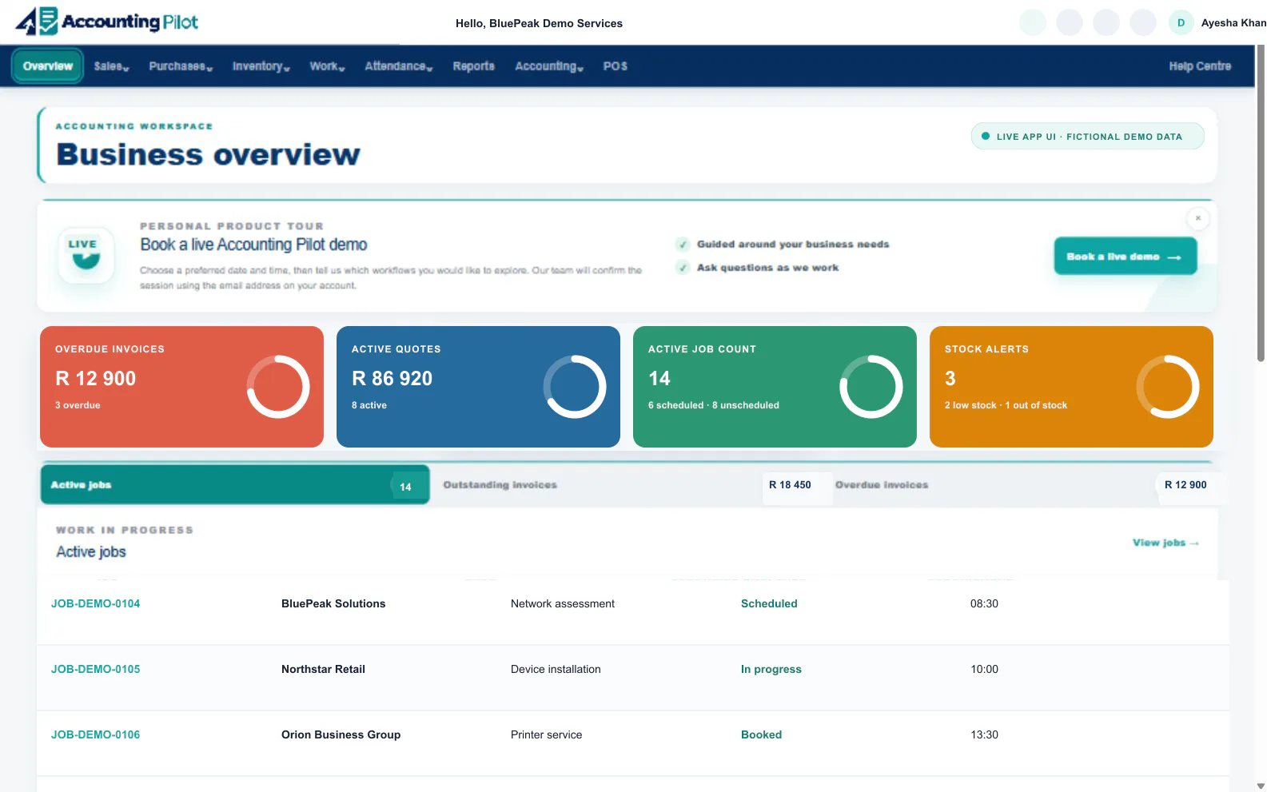Screen dimensions: 1267x792
Task: Close the product tour banner
Action: pos(1197,218)
